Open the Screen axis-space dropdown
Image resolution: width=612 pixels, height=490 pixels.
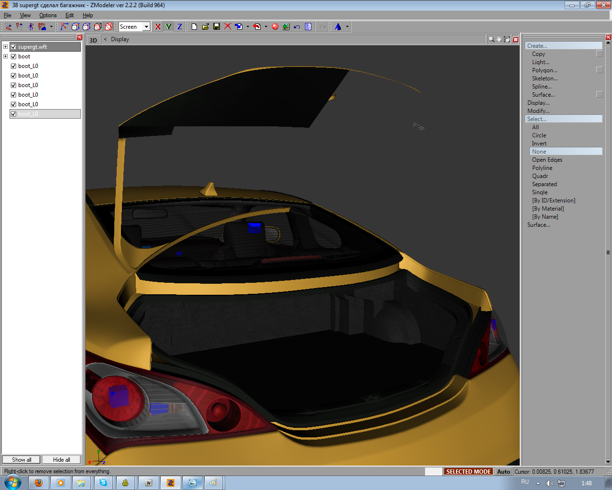(146, 27)
